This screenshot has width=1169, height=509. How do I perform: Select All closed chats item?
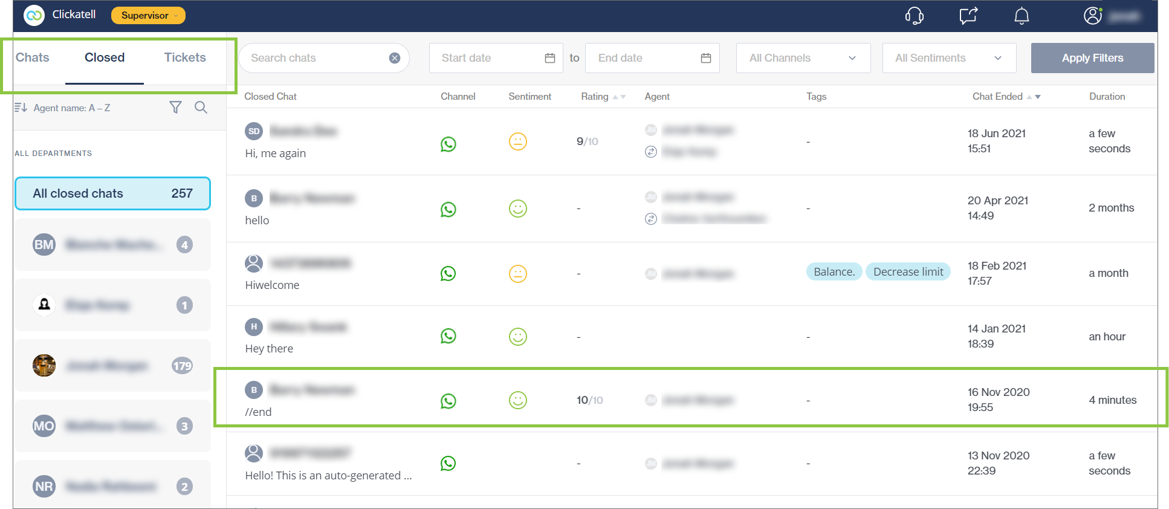coord(112,193)
